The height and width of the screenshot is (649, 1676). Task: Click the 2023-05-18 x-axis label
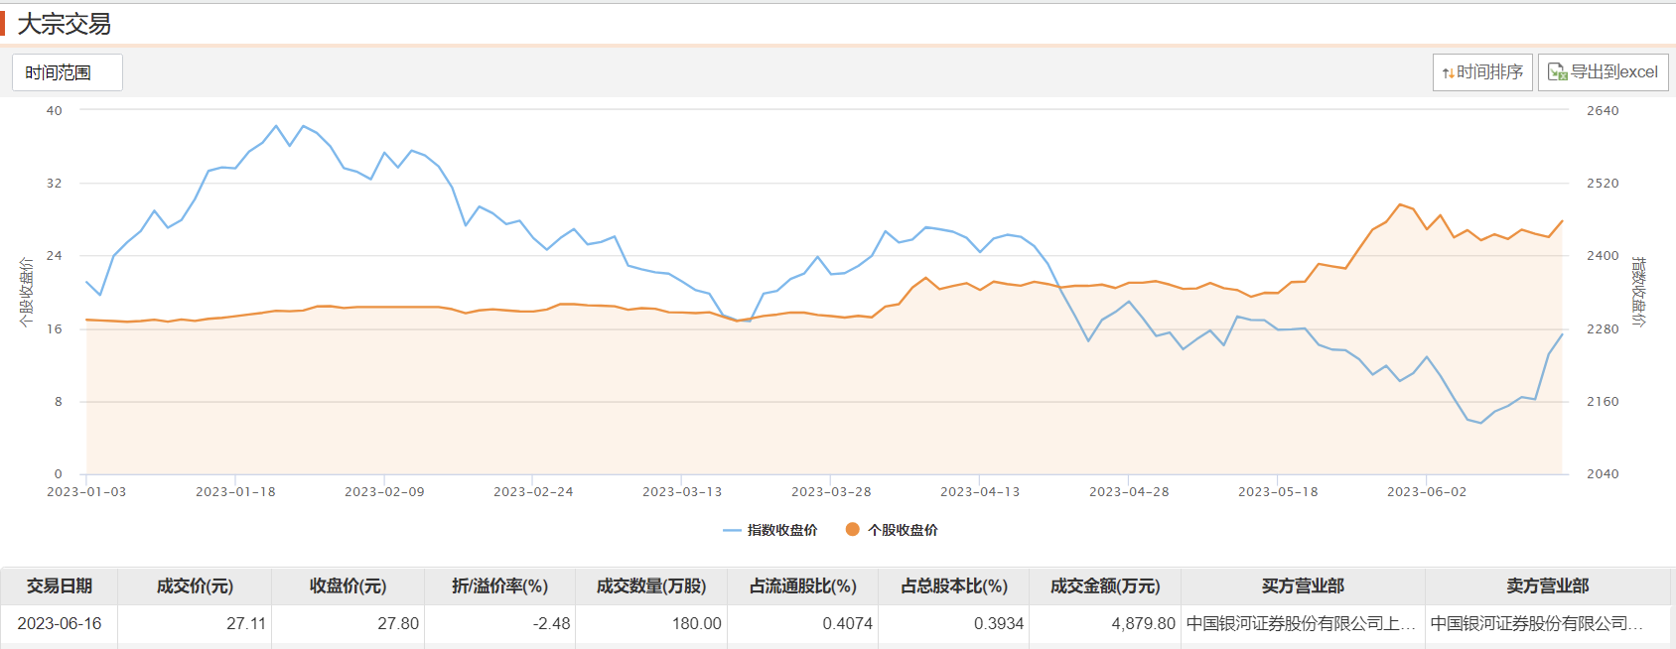click(x=1278, y=492)
